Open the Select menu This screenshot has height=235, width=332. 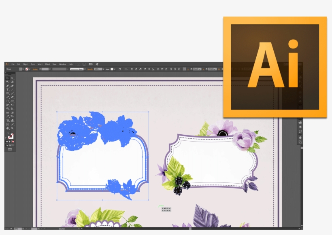[x=40, y=64]
